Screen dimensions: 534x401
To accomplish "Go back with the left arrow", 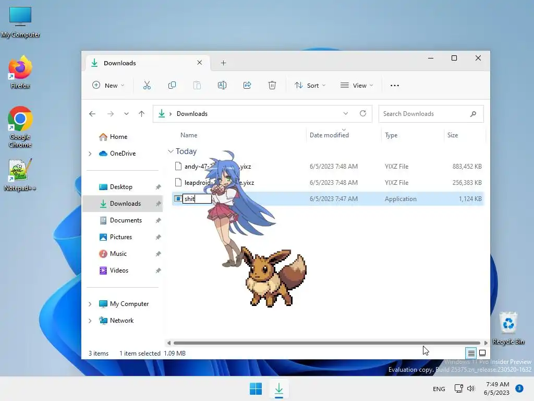I will point(92,114).
